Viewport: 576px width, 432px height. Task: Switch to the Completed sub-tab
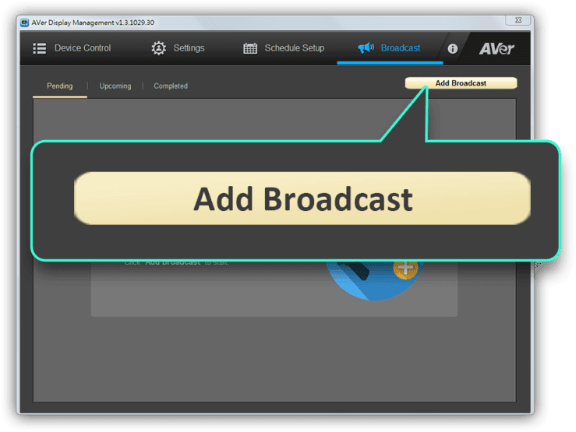point(171,86)
